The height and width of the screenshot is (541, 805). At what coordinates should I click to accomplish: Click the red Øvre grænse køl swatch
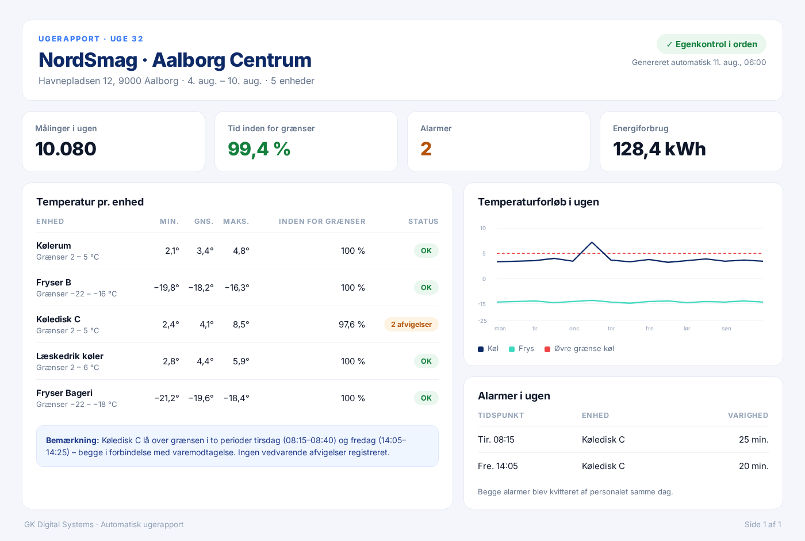(547, 349)
